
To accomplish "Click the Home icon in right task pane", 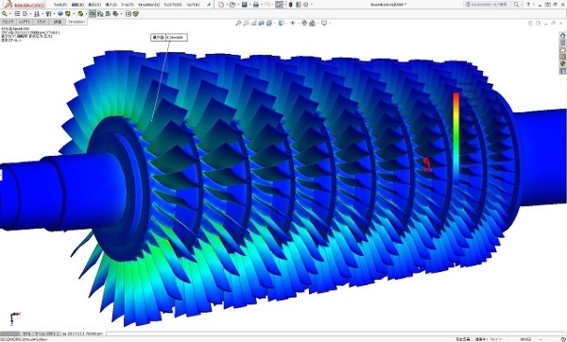I will (562, 36).
